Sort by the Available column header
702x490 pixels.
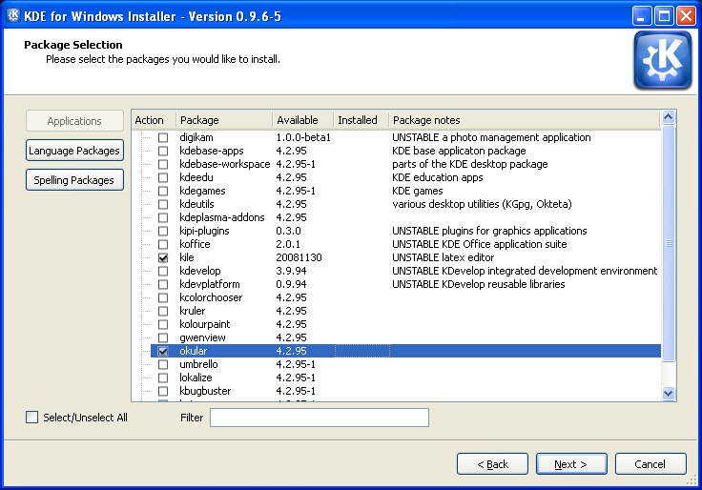303,120
